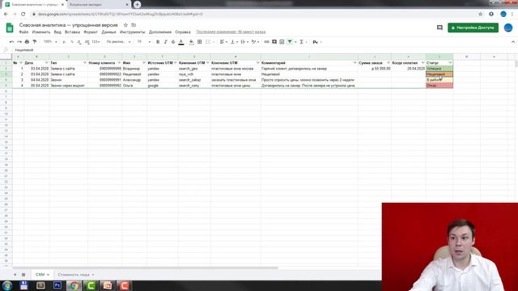518x291 pixels.
Task: Open the Изменить menu
Action: 41,32
